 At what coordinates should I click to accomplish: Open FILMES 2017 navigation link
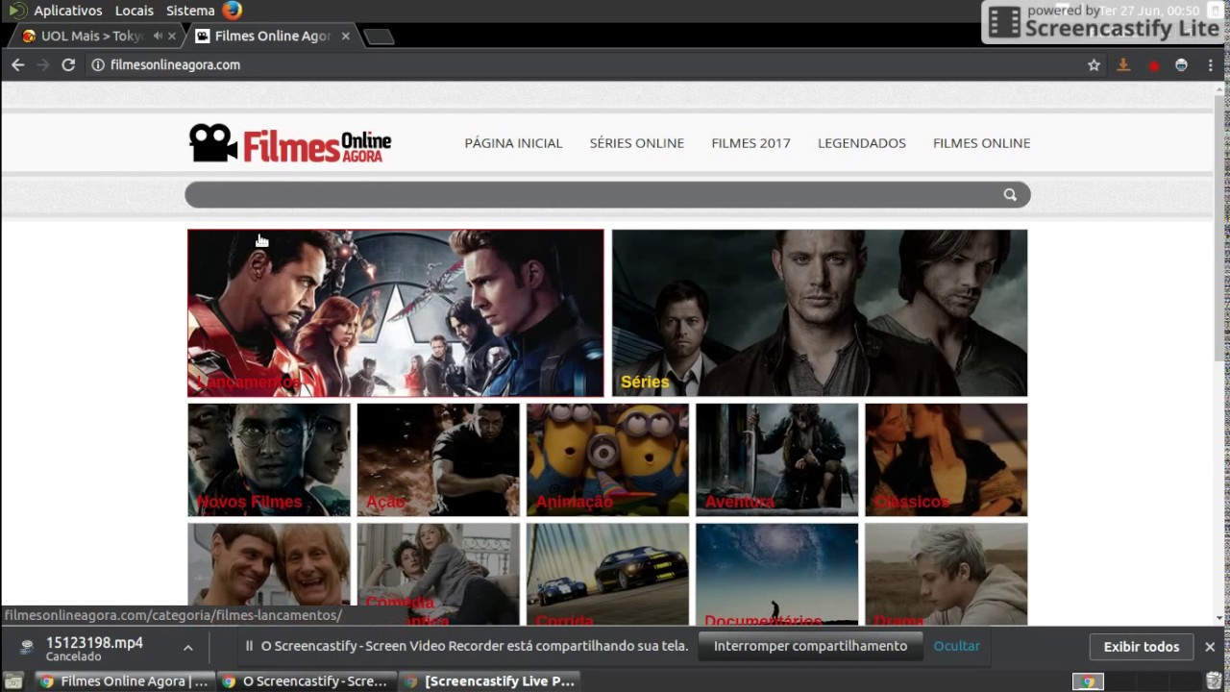pyautogui.click(x=750, y=143)
